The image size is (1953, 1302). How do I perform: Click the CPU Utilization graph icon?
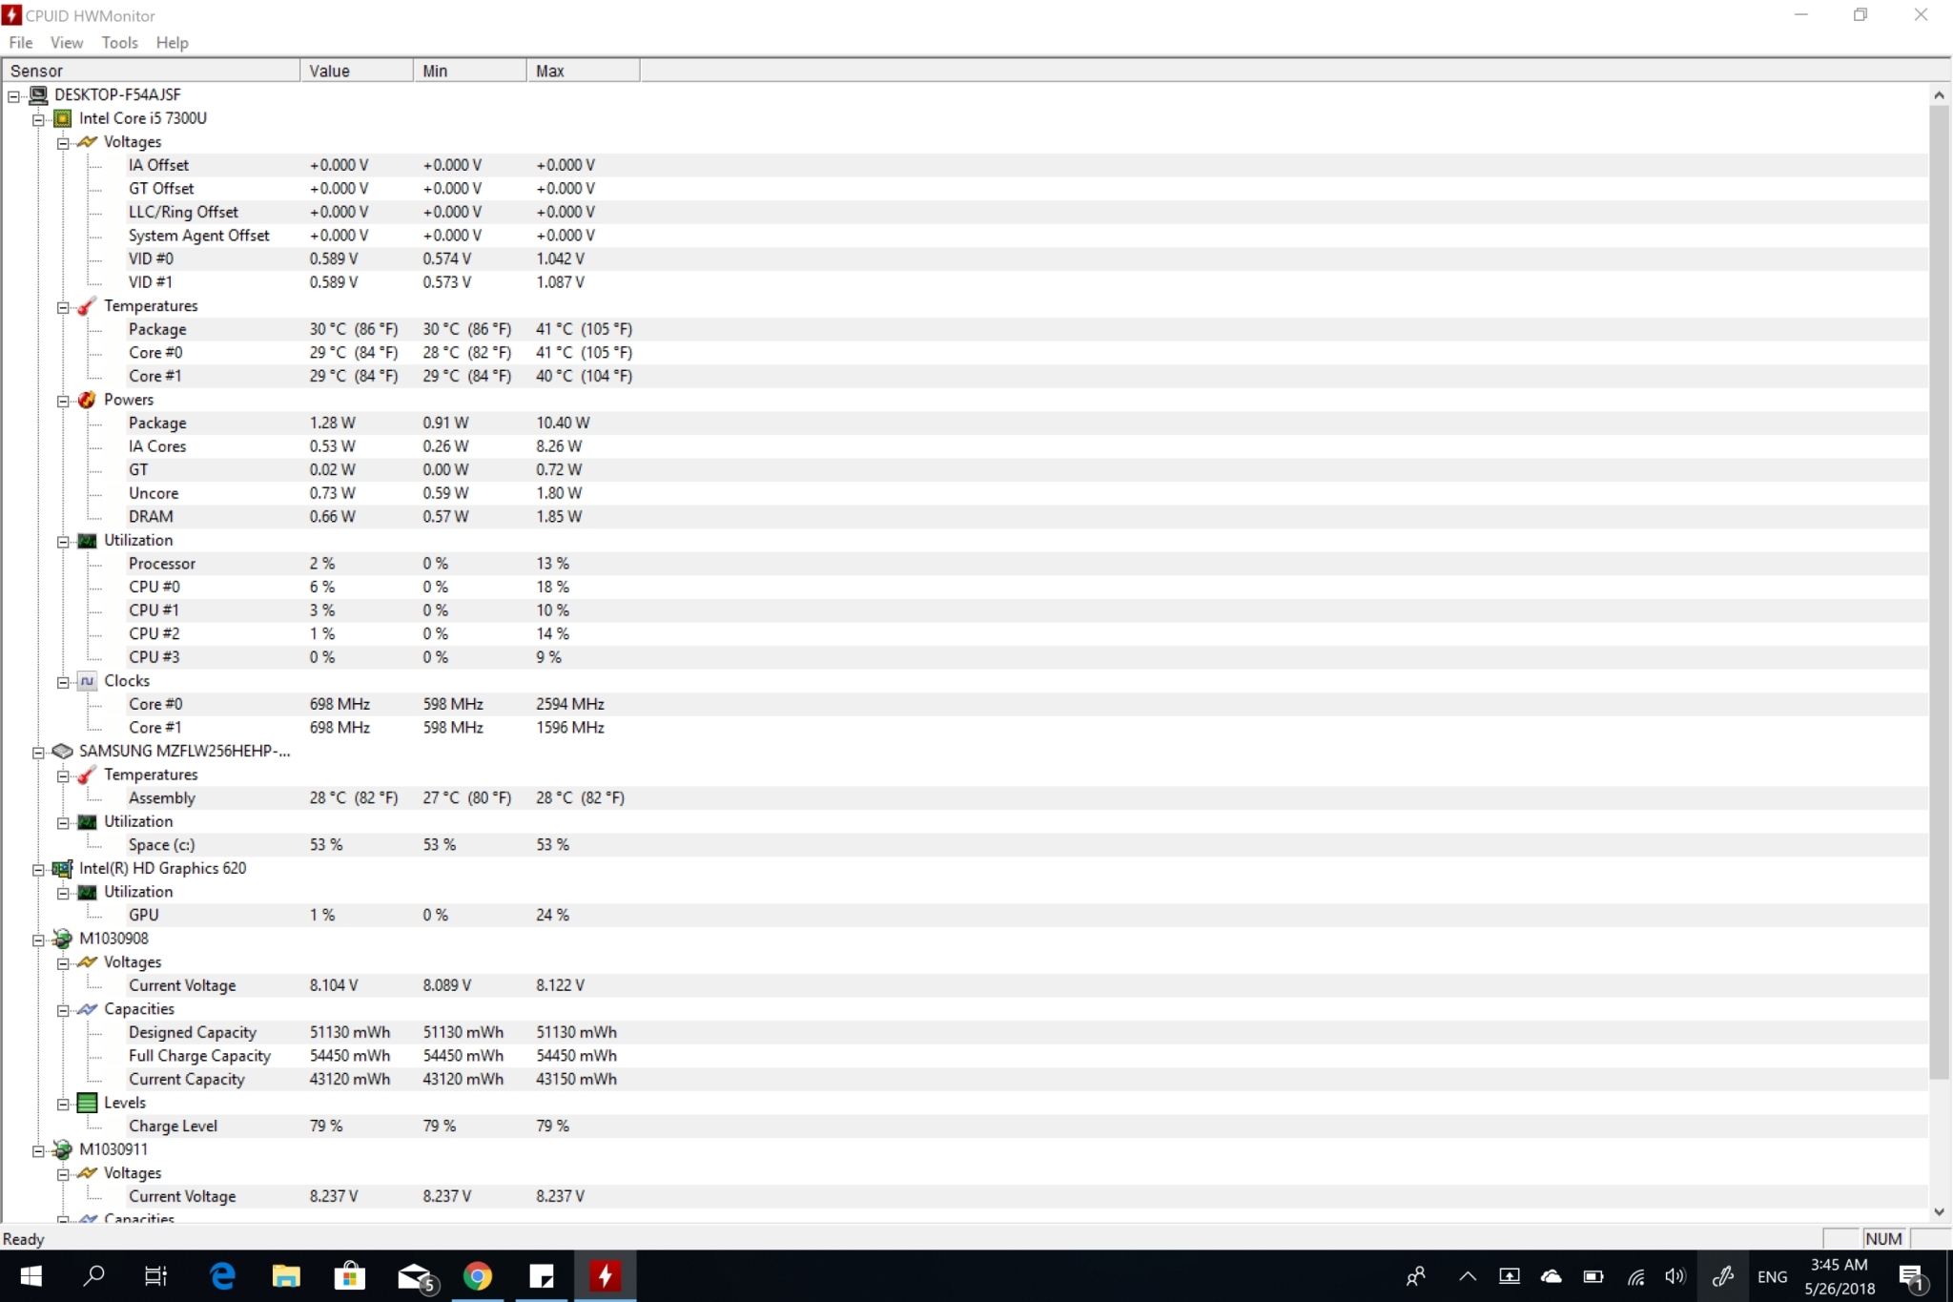click(87, 541)
